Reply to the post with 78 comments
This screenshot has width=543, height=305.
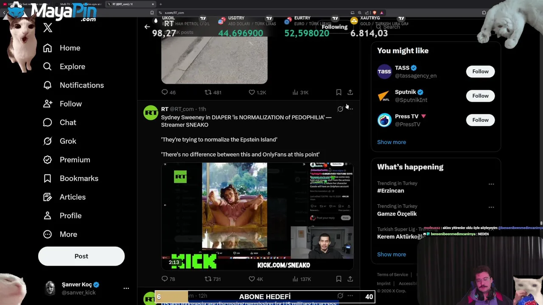tap(168, 279)
